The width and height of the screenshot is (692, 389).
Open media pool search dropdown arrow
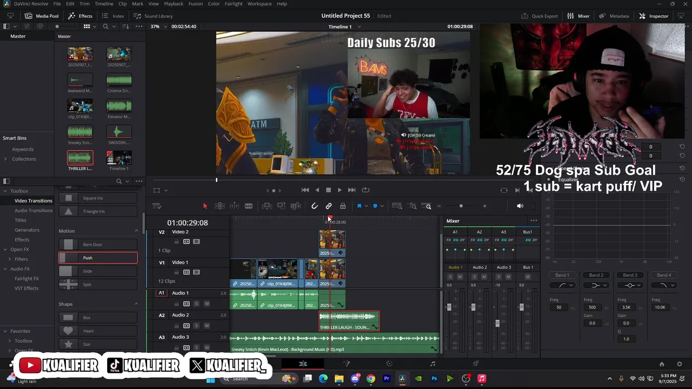(x=115, y=26)
